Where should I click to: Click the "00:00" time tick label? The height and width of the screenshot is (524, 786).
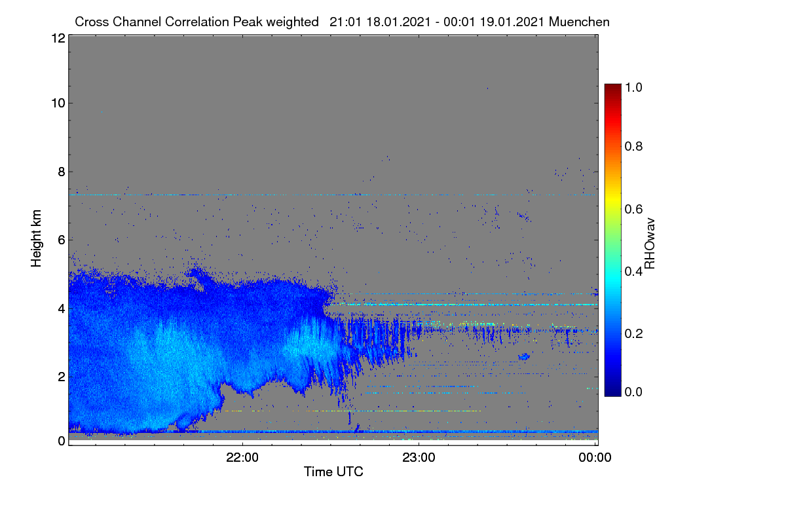595,458
